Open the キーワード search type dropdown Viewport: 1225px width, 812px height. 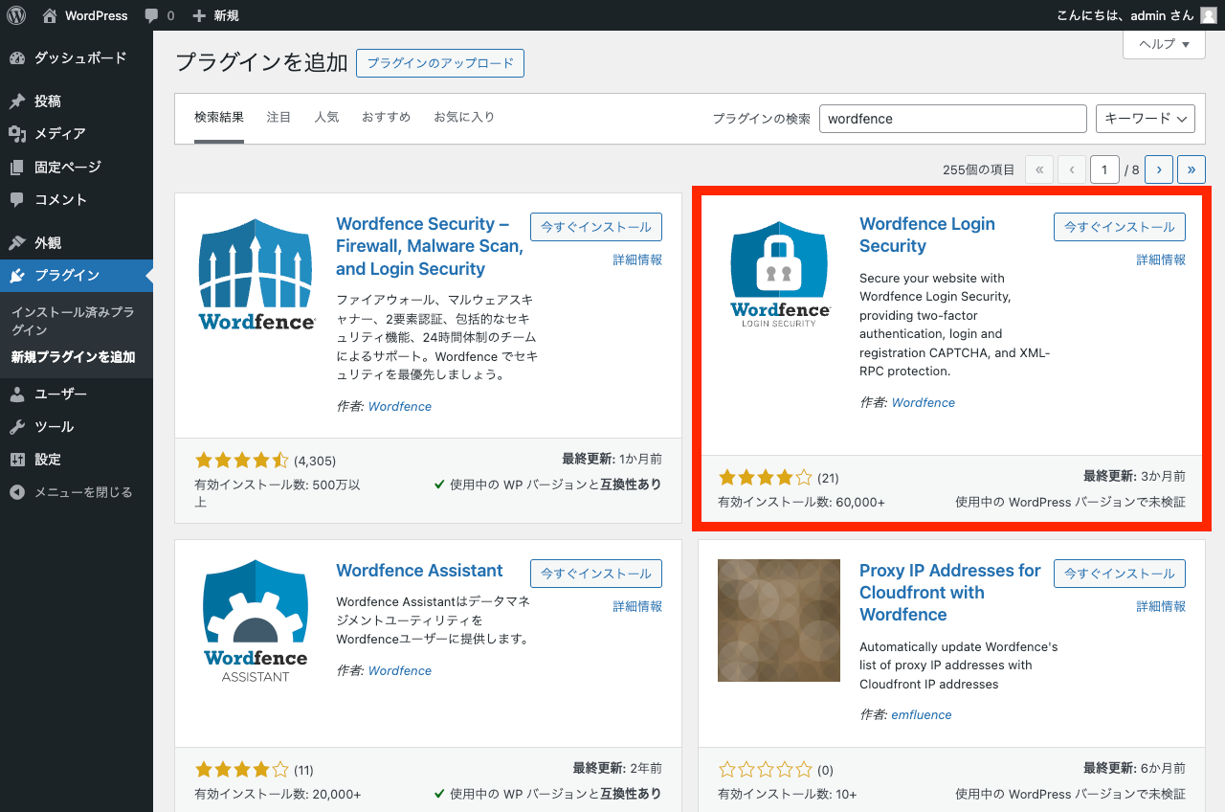(1146, 119)
